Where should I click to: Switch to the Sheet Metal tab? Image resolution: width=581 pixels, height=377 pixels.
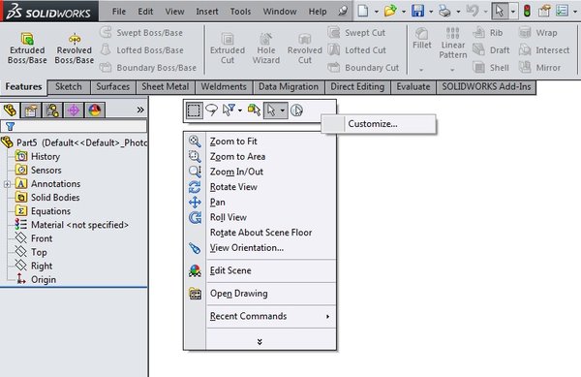166,87
